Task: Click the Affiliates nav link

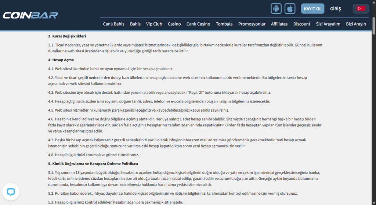Action: [x=279, y=24]
